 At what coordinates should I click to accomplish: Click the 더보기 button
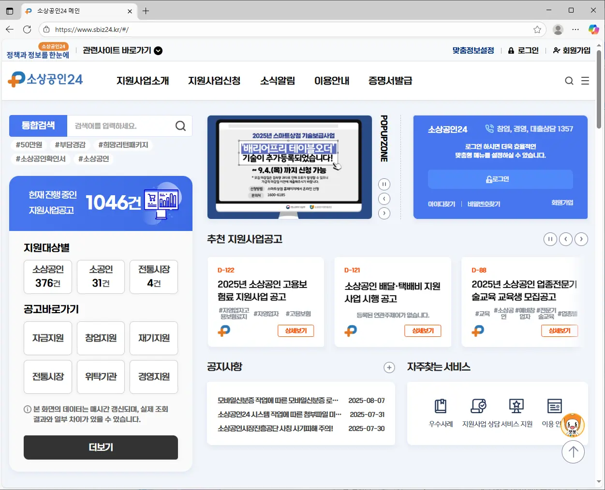pos(101,447)
